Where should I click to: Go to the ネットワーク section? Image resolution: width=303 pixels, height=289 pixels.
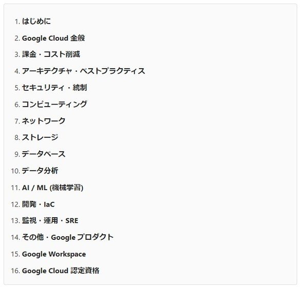click(x=44, y=121)
